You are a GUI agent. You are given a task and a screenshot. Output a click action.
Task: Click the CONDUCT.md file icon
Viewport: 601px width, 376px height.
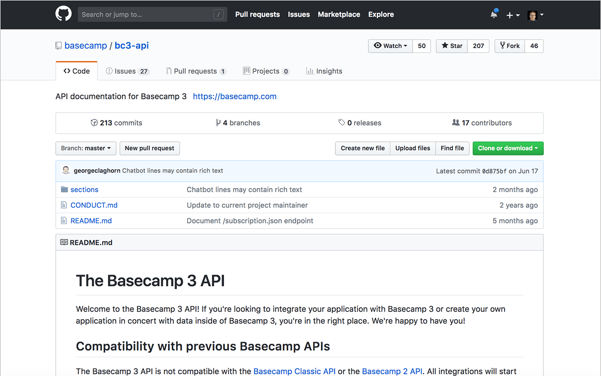click(64, 205)
